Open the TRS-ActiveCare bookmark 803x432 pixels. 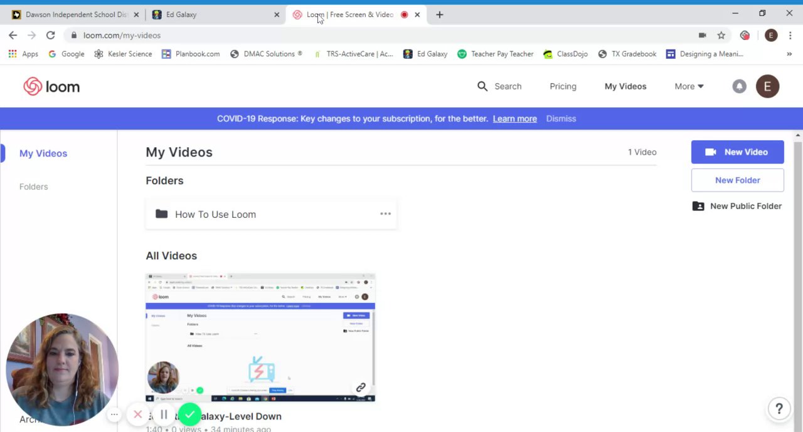click(353, 54)
